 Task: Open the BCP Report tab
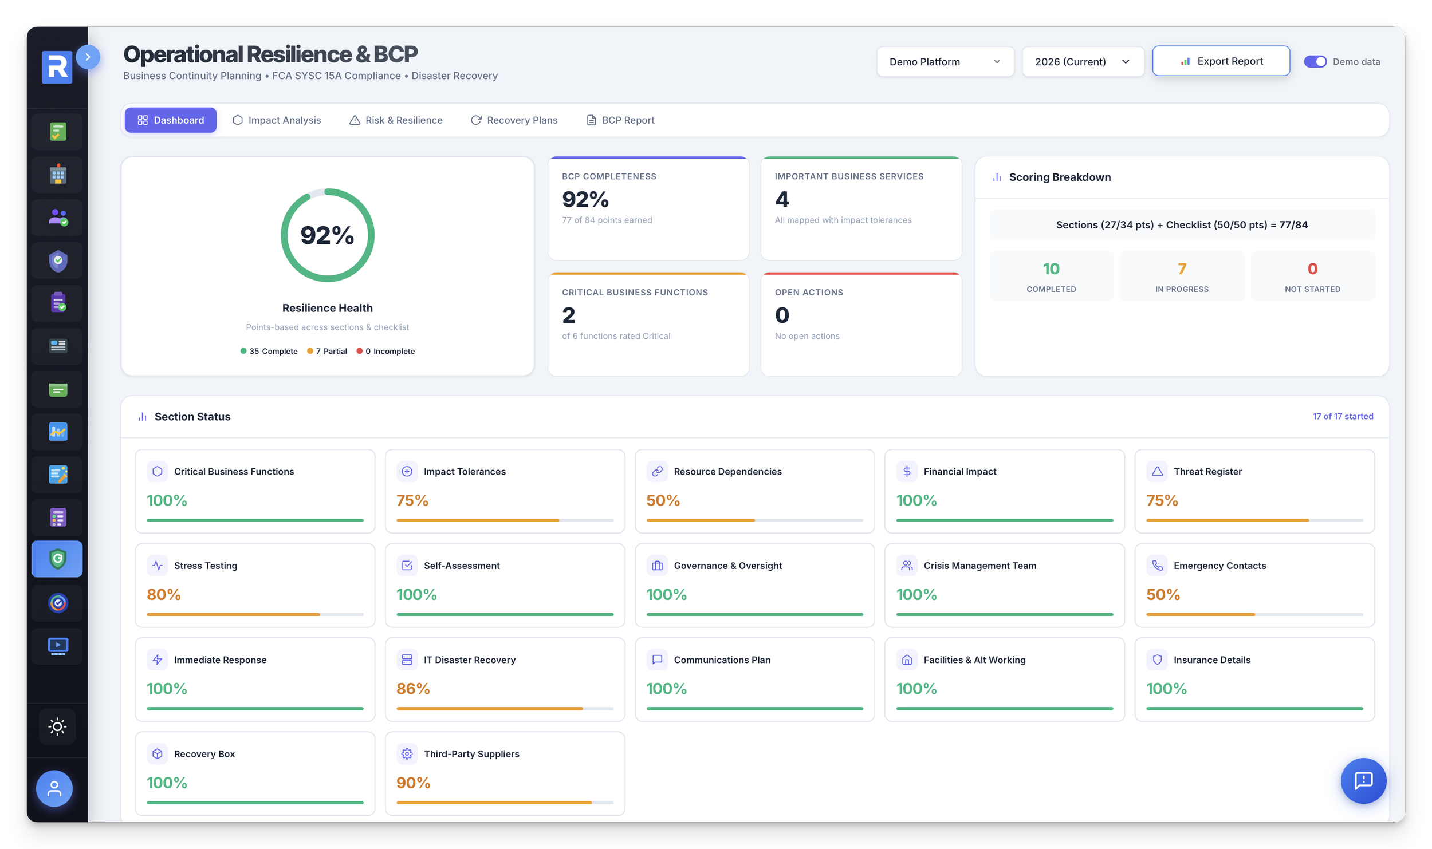(x=619, y=120)
